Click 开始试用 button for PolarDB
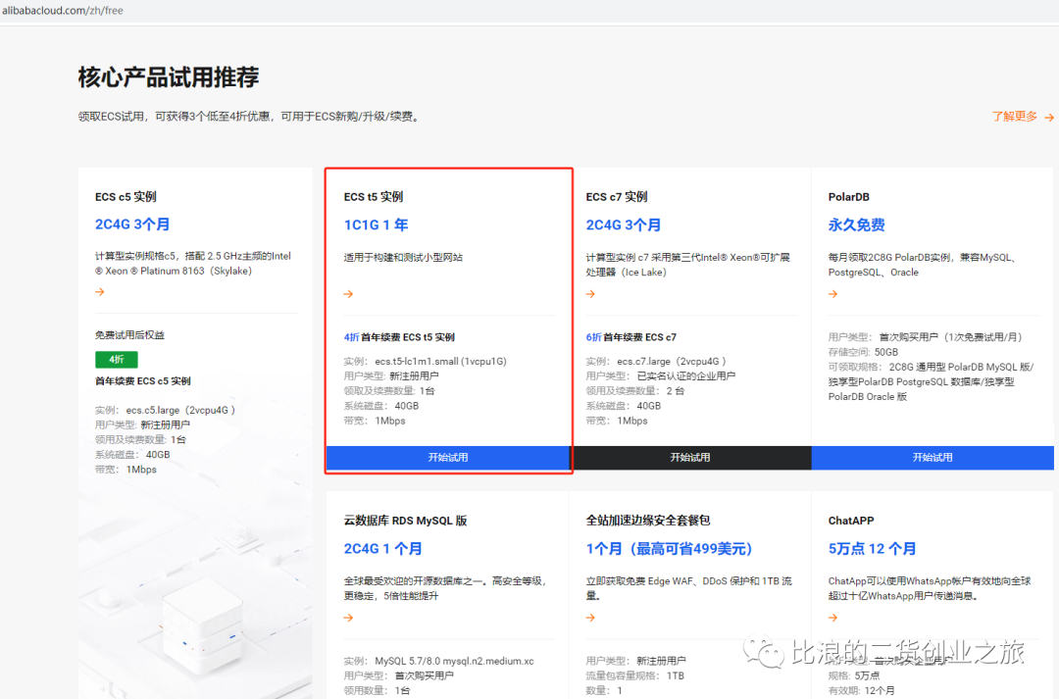The image size is (1059, 699). [x=933, y=457]
